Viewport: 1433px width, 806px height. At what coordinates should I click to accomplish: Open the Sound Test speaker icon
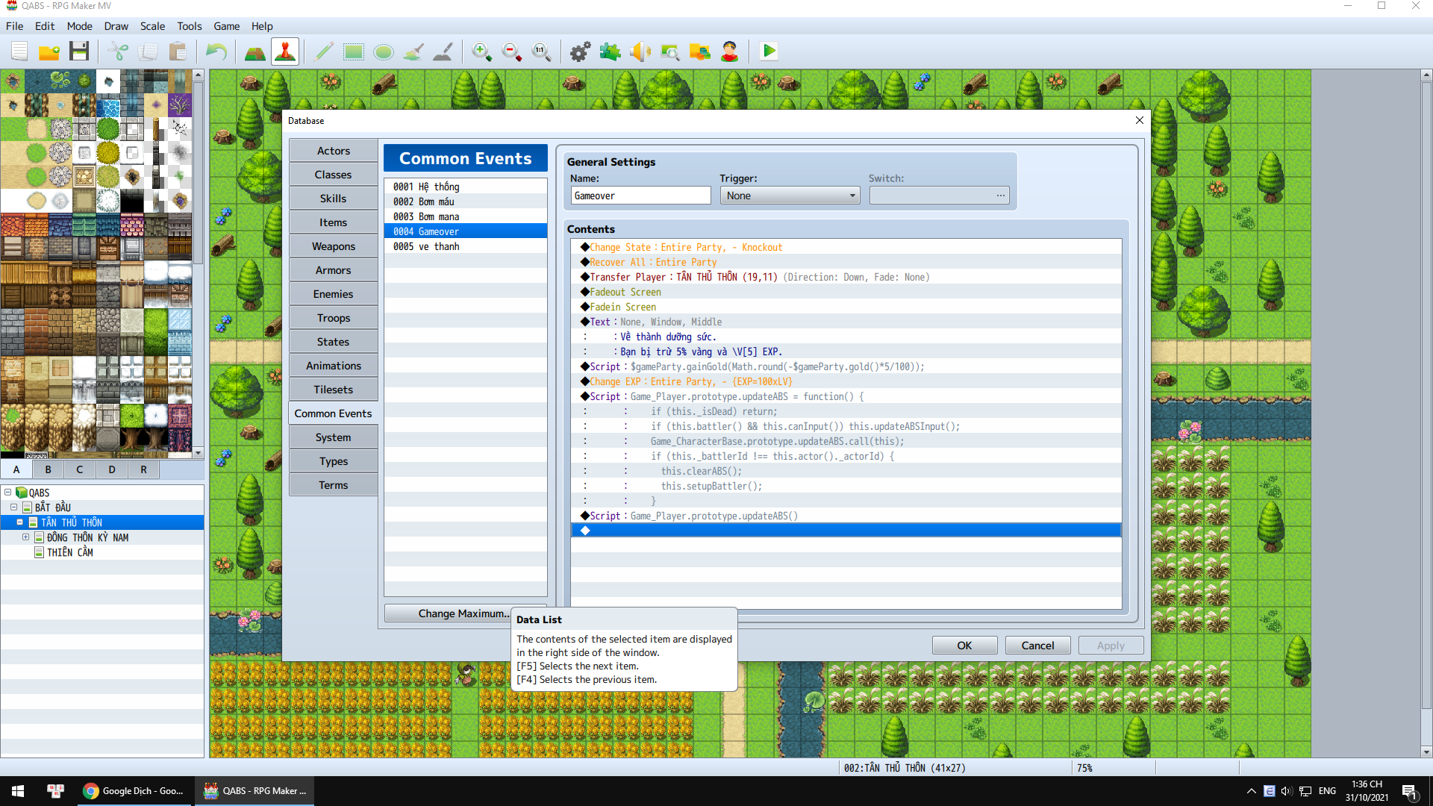click(x=640, y=51)
